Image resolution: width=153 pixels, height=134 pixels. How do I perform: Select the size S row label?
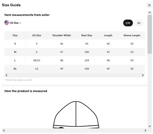click(x=15, y=44)
